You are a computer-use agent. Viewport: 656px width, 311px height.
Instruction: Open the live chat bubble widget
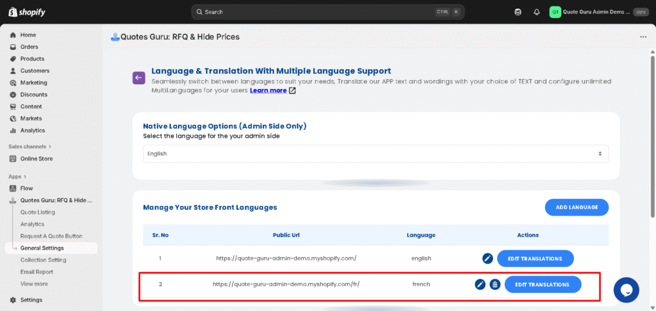(626, 290)
